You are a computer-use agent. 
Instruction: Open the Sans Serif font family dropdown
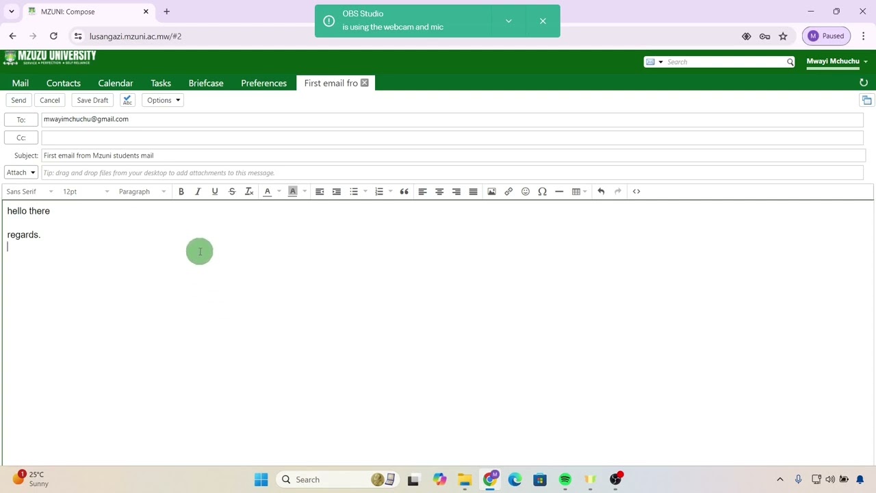click(x=30, y=192)
